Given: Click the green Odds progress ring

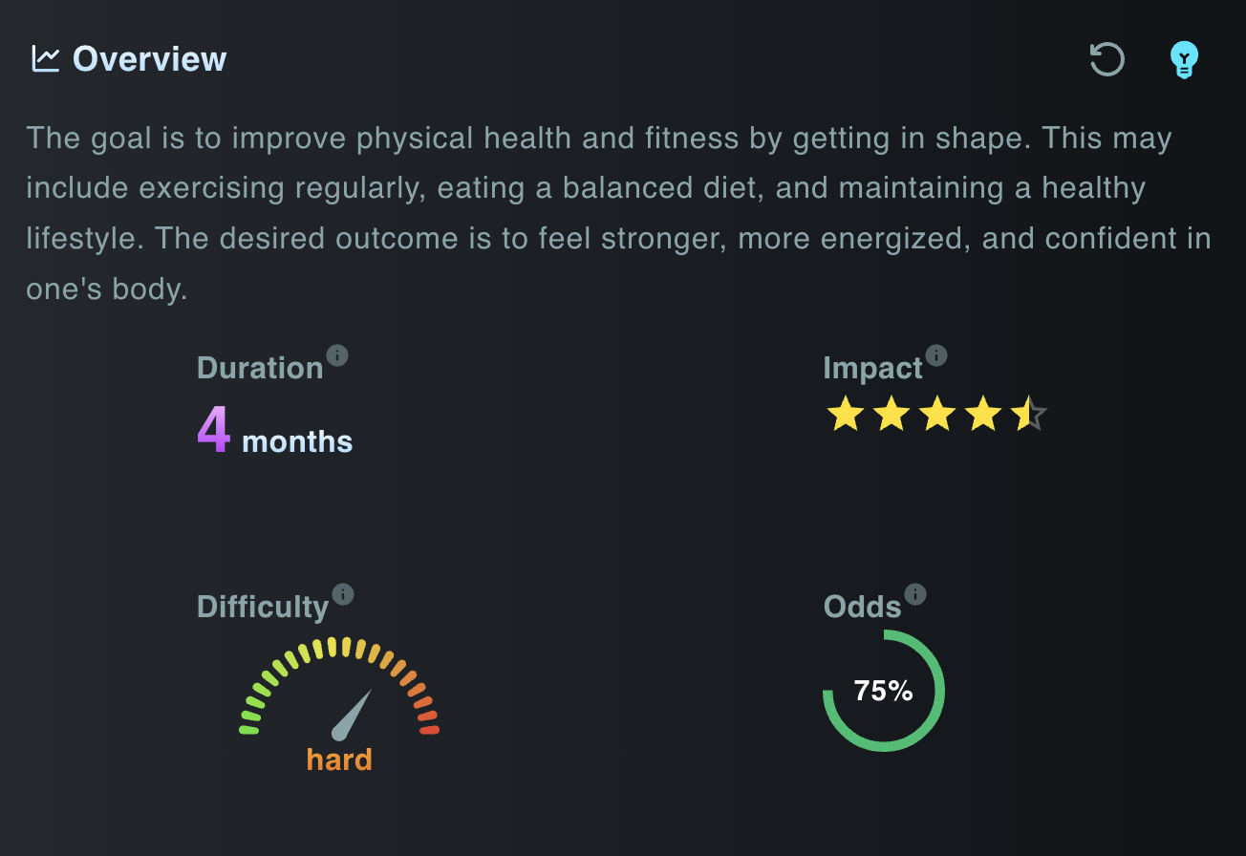Looking at the screenshot, I should 942,691.
